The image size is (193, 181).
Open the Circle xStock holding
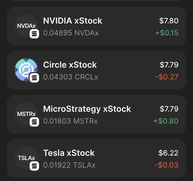pos(96,70)
